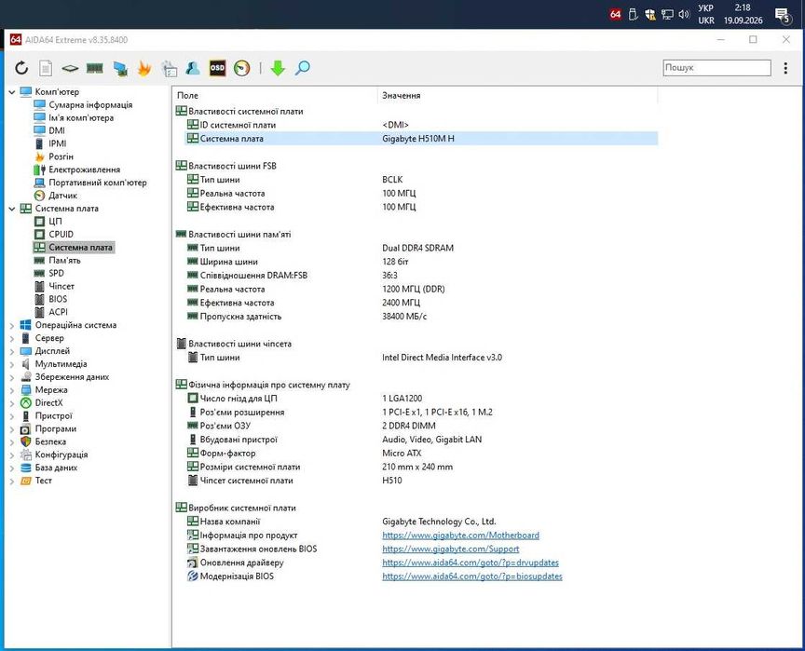Click the Refresh toolbar icon
The height and width of the screenshot is (651, 805).
click(x=21, y=68)
